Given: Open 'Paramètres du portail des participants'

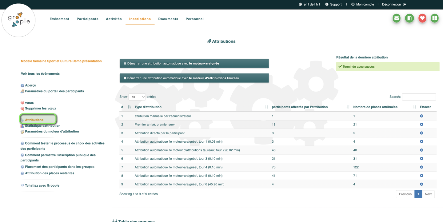Looking at the screenshot, I should coord(54,91).
